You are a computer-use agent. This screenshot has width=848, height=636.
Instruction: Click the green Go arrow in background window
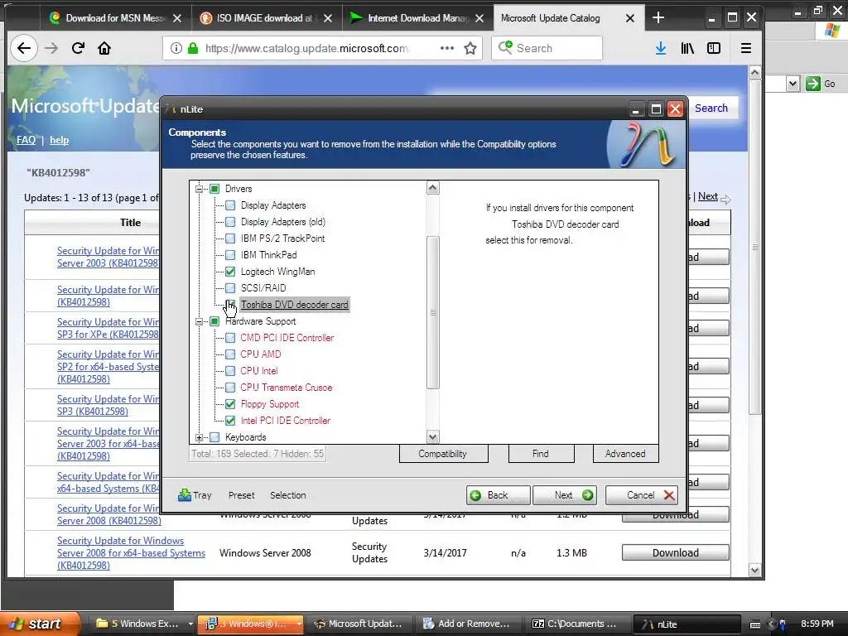pyautogui.click(x=812, y=84)
